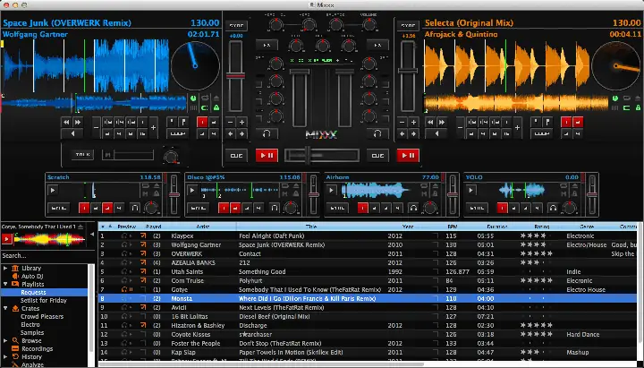Toggle right channel FX button
This screenshot has width=644, height=368.
(x=377, y=45)
